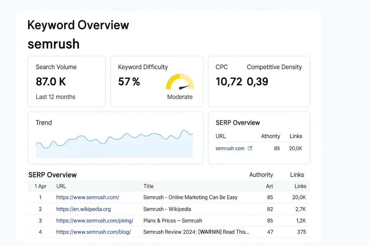This screenshot has width=369, height=246.
Task: Open the https://en.wikipedia.org result link
Action: (83, 209)
